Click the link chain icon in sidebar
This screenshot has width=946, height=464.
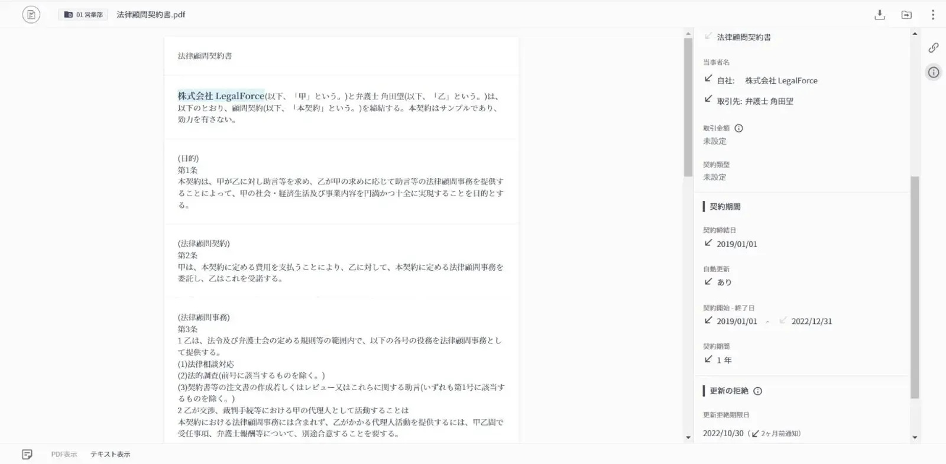(933, 47)
